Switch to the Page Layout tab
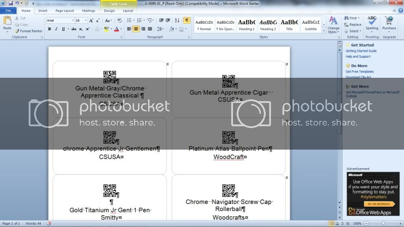This screenshot has width=404, height=227. tap(64, 11)
